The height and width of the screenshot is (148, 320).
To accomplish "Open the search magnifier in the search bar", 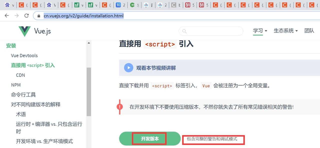I will pos(184,31).
